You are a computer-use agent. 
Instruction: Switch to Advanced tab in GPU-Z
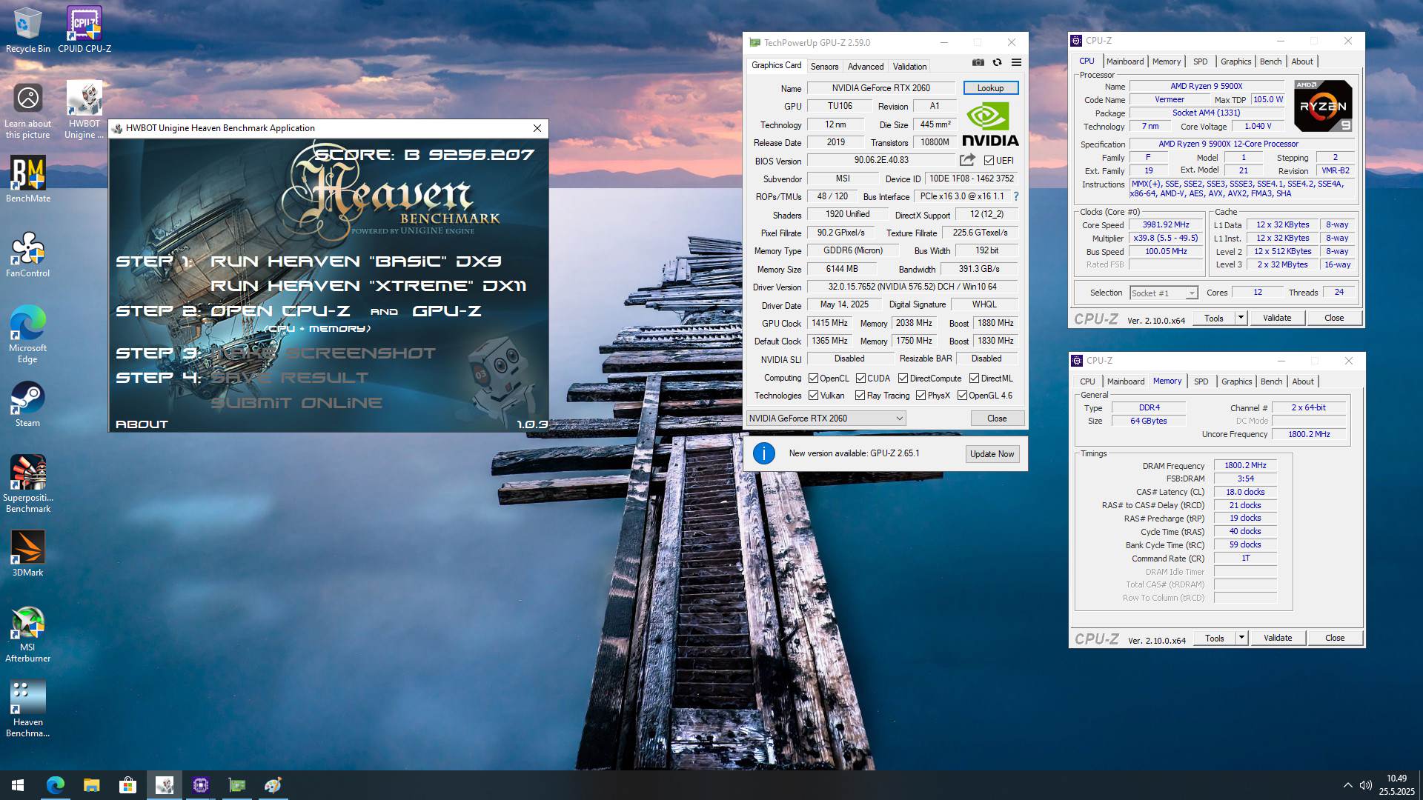(865, 67)
